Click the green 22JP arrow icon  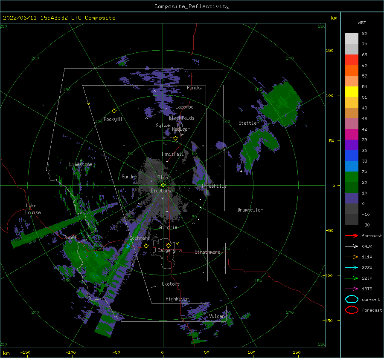[352, 278]
